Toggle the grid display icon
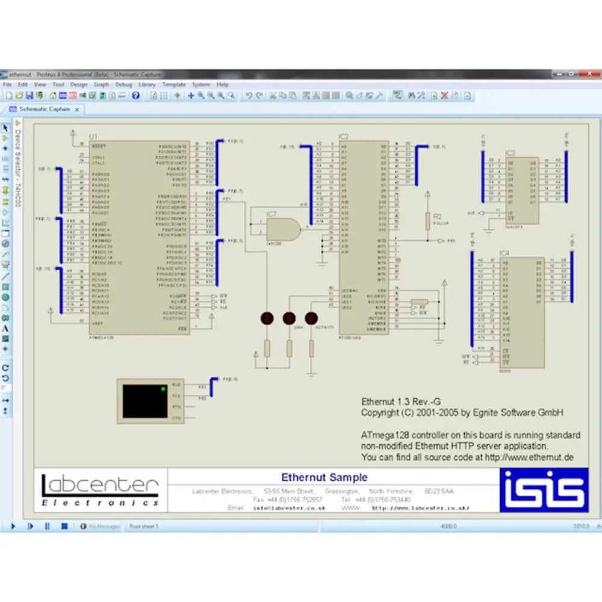The image size is (602, 602). pyautogui.click(x=164, y=96)
